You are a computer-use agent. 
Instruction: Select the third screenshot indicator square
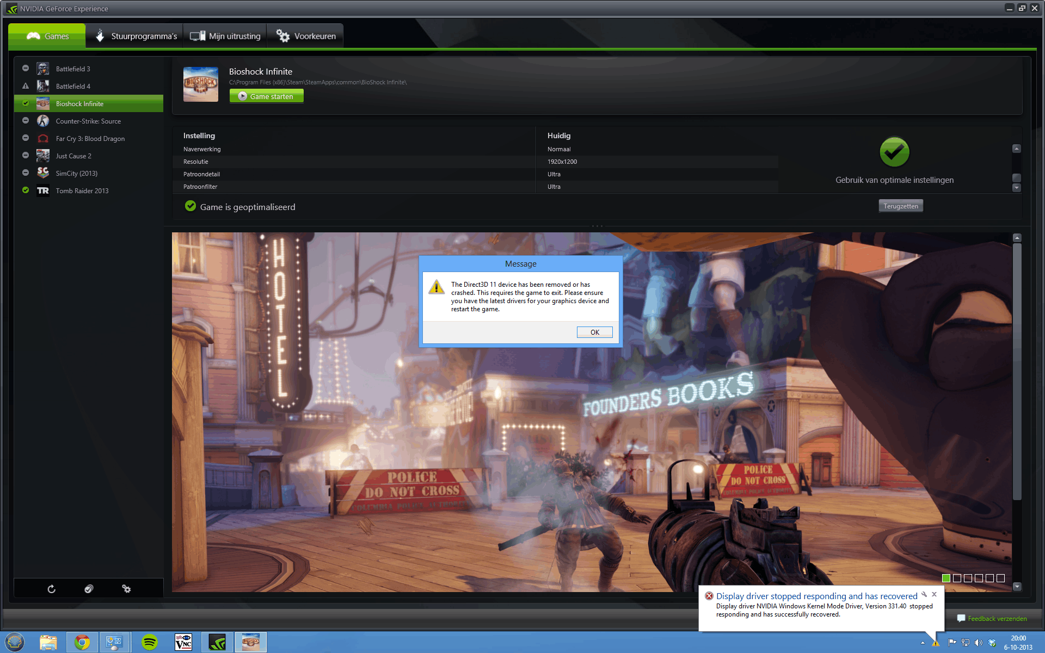(x=968, y=578)
